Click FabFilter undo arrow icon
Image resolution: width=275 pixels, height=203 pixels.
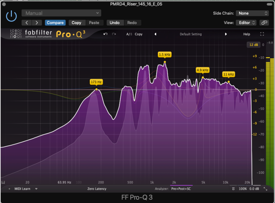(x=105, y=34)
